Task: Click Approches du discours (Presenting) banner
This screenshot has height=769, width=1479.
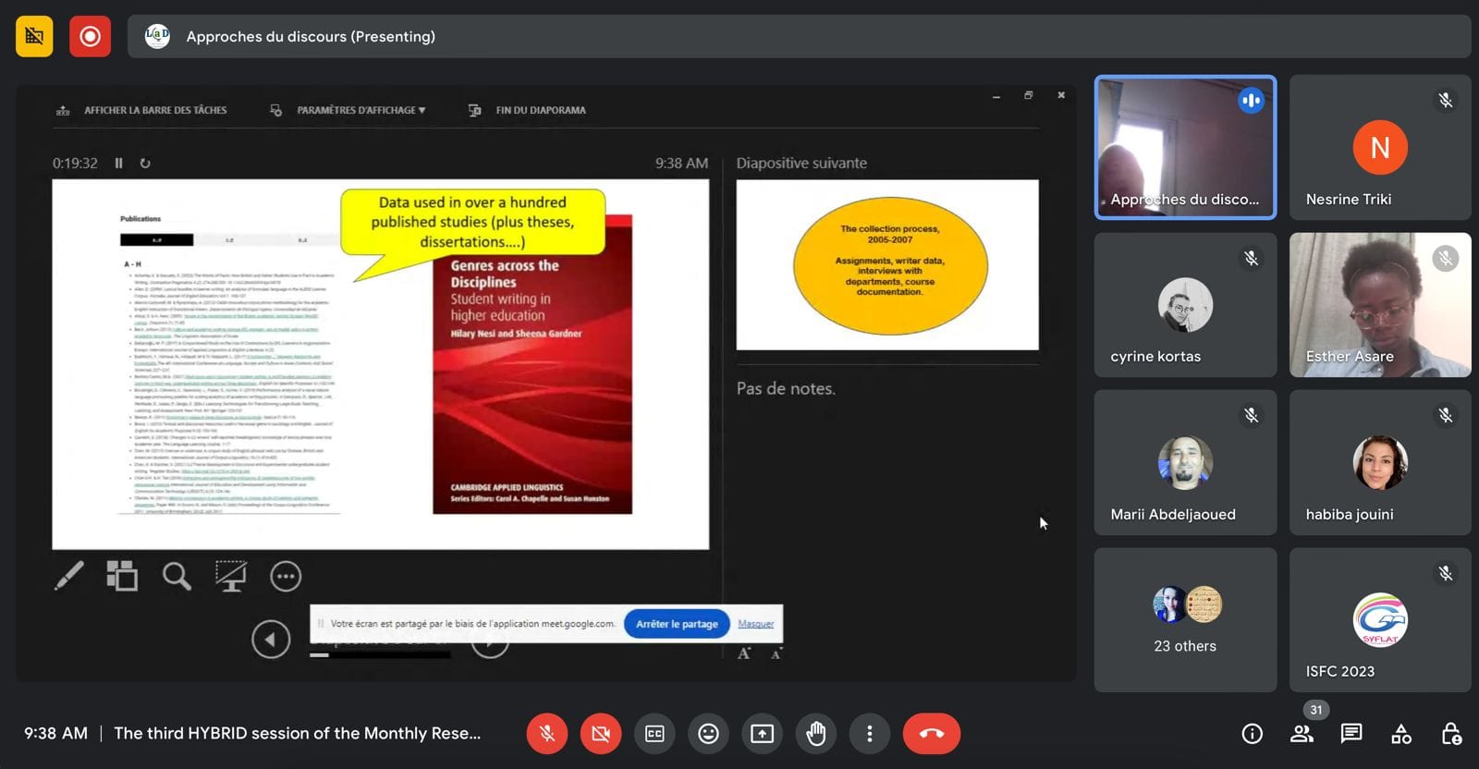Action: tap(799, 36)
